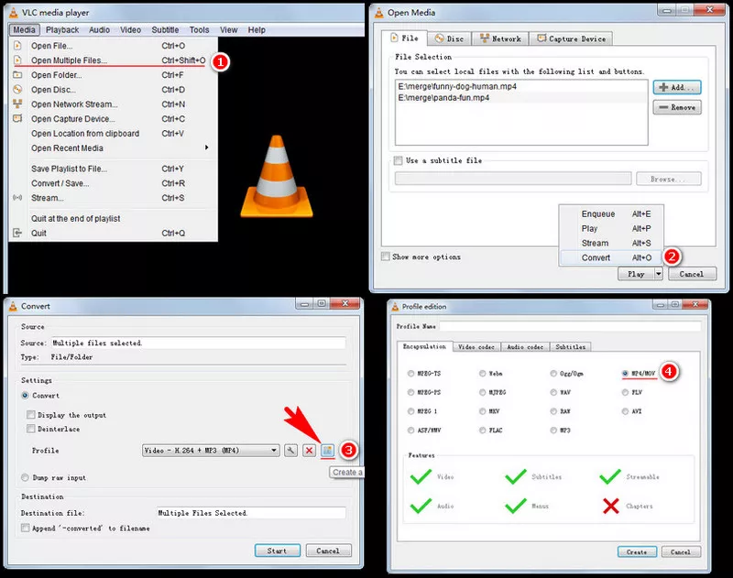The image size is (733, 578).
Task: Expand Open Recent Media submenu
Action: click(113, 148)
